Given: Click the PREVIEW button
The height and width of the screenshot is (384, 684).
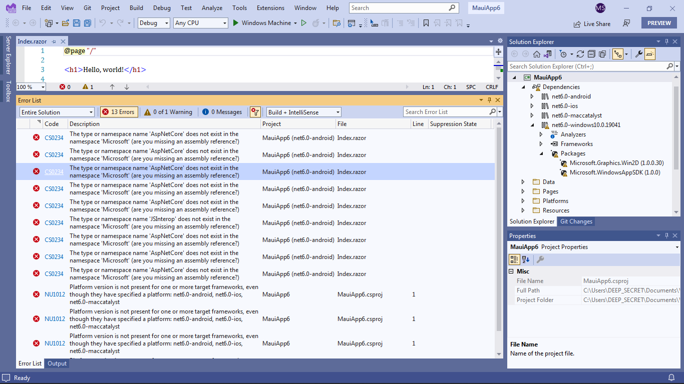Looking at the screenshot, I should pyautogui.click(x=659, y=23).
